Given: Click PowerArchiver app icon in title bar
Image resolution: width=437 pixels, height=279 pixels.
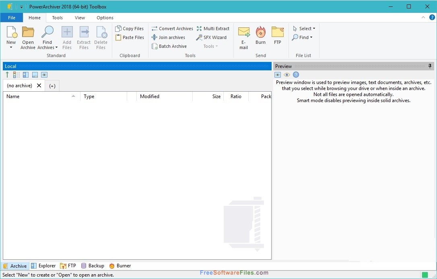Looking at the screenshot, I should pos(10,6).
